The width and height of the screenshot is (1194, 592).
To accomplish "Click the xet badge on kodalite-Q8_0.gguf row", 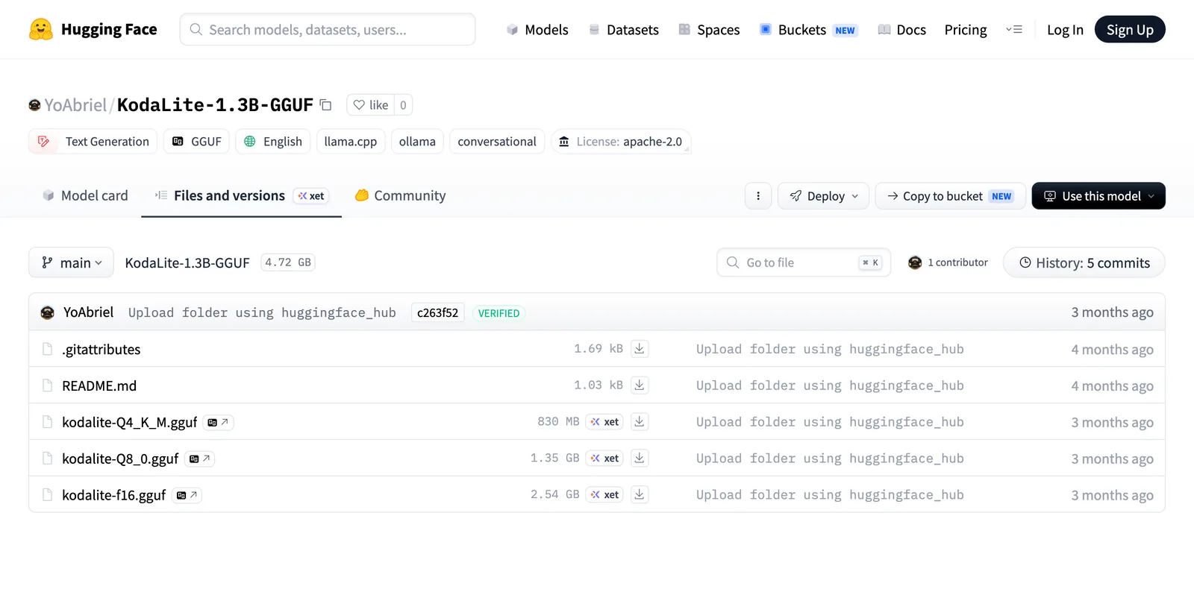I will tap(604, 459).
